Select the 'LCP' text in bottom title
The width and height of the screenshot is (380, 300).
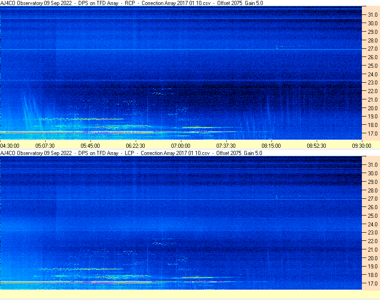coord(129,153)
